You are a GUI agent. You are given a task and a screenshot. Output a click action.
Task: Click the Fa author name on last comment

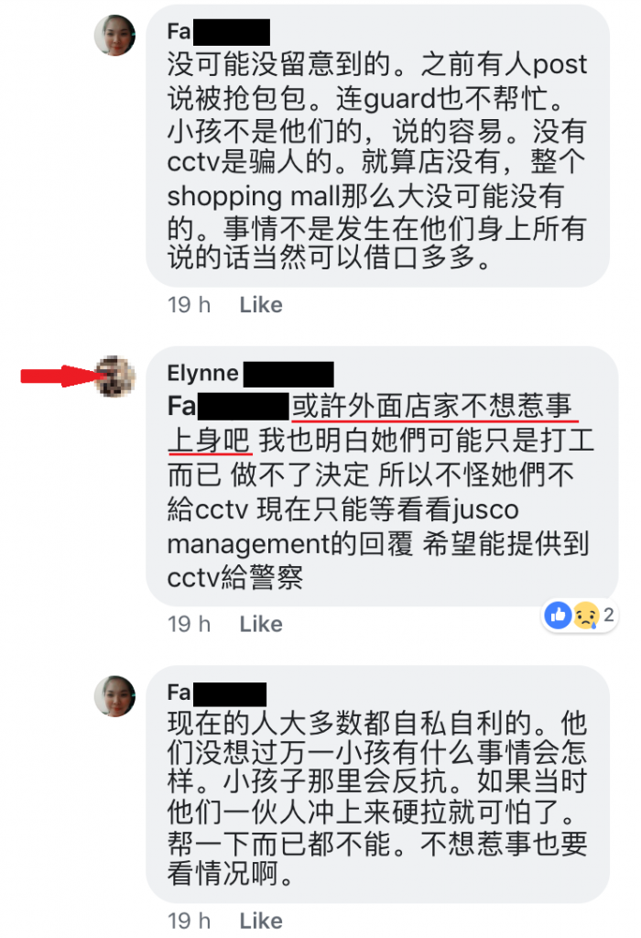pos(216,693)
